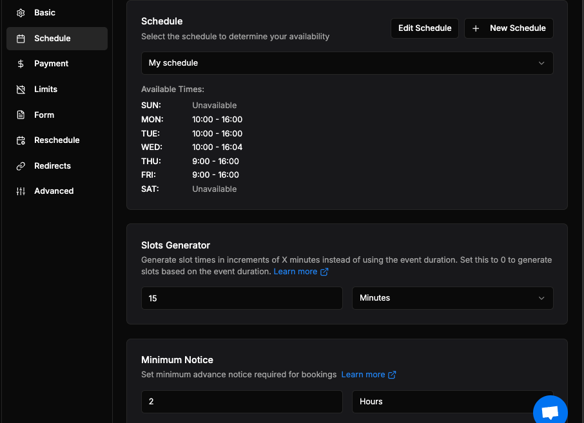Click the THU 9:00 - 16:00 time
Screen dimensions: 584x423
(215, 161)
